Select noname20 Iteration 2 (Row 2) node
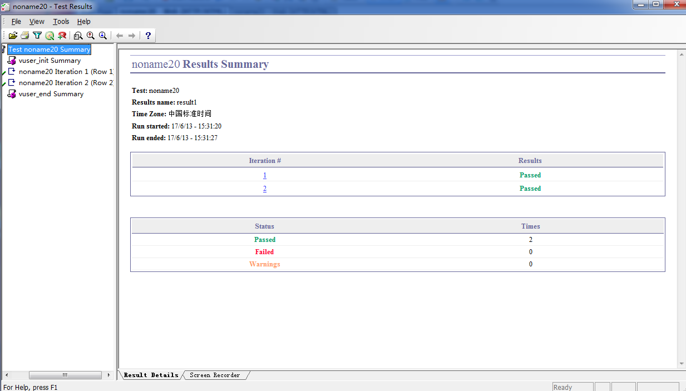686x391 pixels. click(66, 83)
